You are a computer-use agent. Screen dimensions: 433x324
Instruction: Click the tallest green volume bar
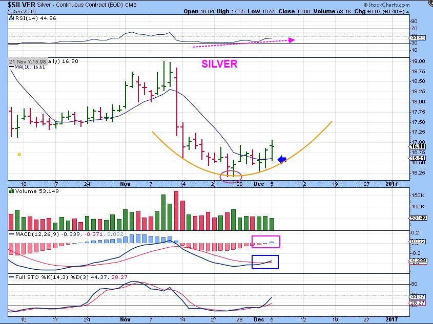[163, 212]
